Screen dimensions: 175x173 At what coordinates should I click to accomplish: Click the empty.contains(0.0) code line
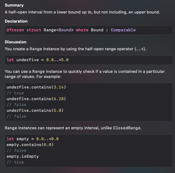[x=30, y=145]
